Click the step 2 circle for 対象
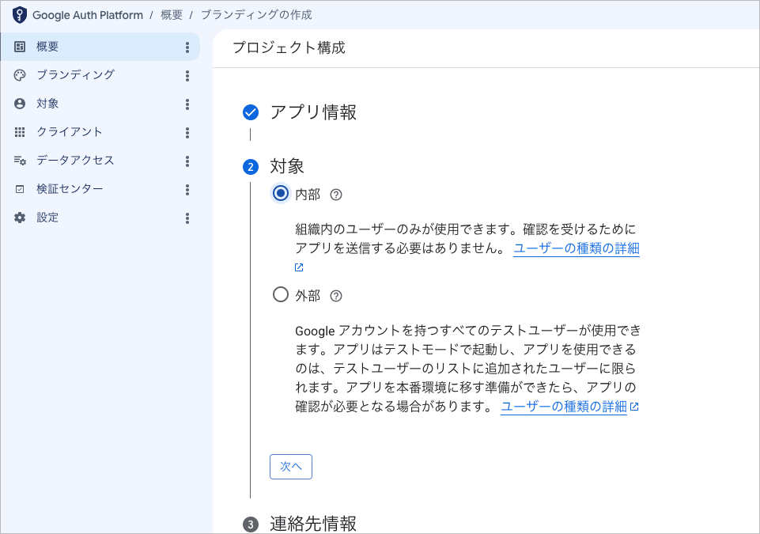760x534 pixels. point(251,167)
